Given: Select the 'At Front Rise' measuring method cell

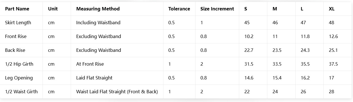Looking at the screenshot, I should [x=90, y=64].
